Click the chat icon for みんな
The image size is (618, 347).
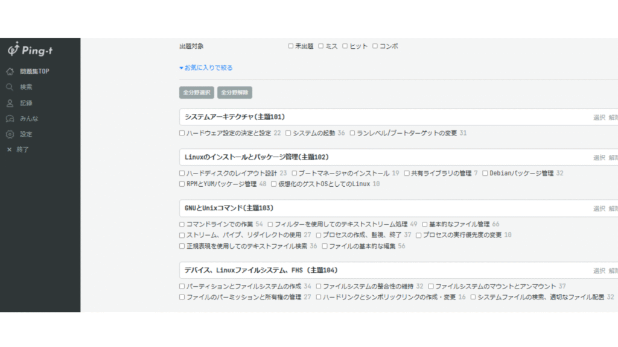[10, 119]
